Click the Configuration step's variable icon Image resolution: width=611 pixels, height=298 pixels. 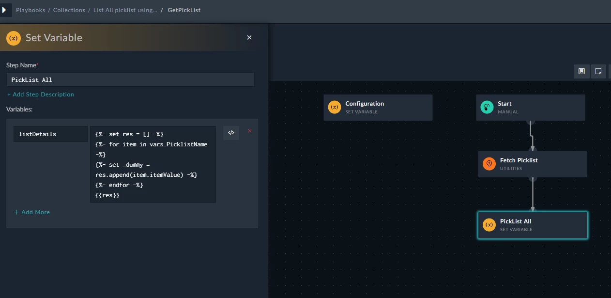click(335, 107)
